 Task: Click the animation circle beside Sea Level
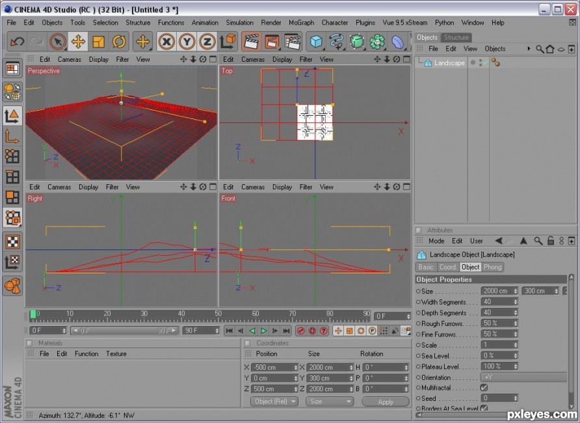(418, 356)
